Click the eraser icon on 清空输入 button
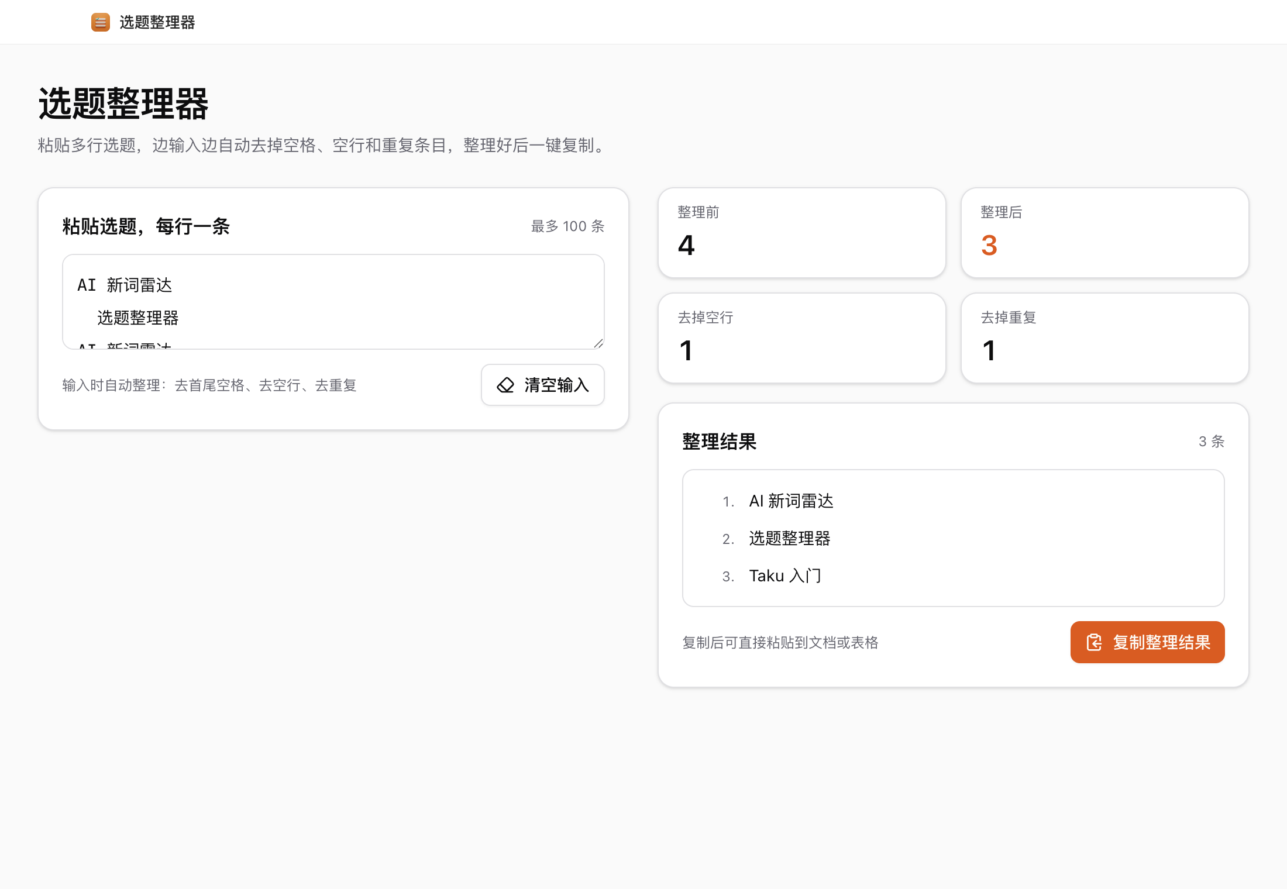 pyautogui.click(x=505, y=385)
